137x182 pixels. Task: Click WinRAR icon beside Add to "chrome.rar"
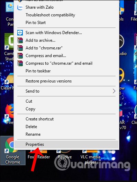[20, 48]
